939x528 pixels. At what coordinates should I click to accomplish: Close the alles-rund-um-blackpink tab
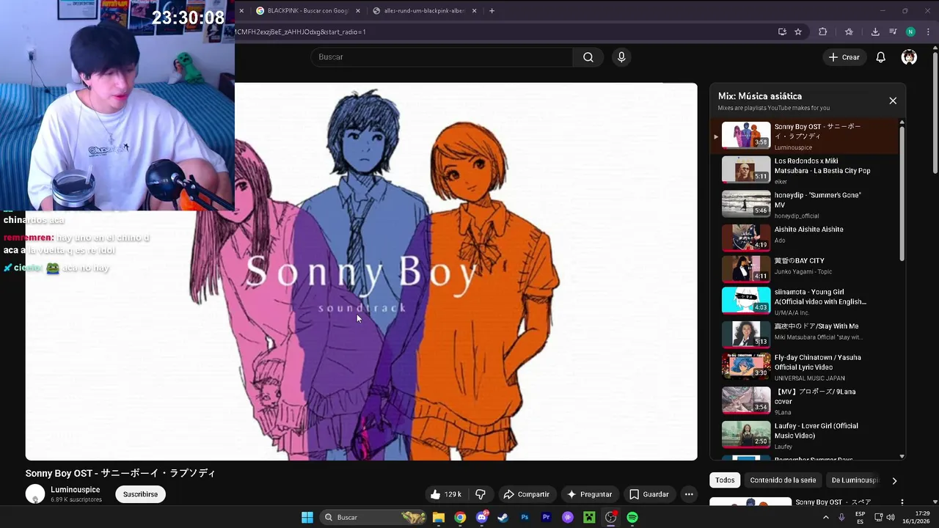(474, 11)
